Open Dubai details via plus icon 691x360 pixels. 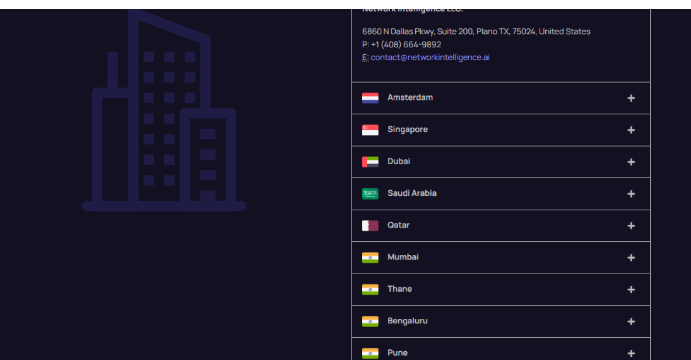pyautogui.click(x=631, y=162)
